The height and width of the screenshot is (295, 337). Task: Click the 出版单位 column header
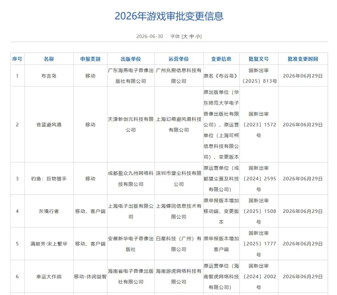click(131, 59)
